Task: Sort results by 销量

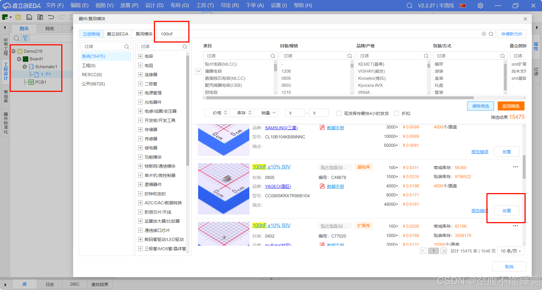Action: click(266, 113)
